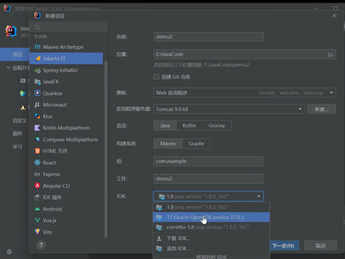Click the search magnifier icon in generator list
Image resolution: width=345 pixels, height=259 pixels.
37,27
